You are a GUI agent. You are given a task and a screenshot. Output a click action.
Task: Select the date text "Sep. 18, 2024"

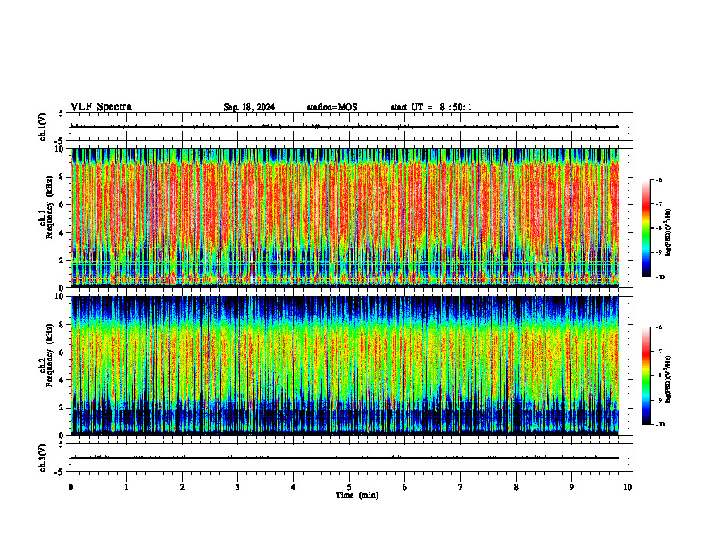point(249,107)
